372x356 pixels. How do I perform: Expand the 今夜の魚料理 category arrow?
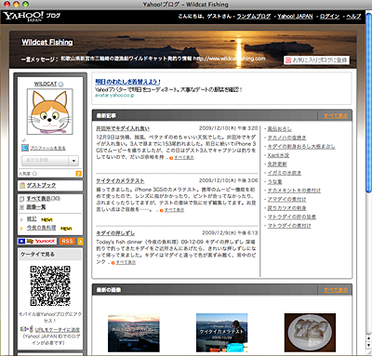[21, 228]
